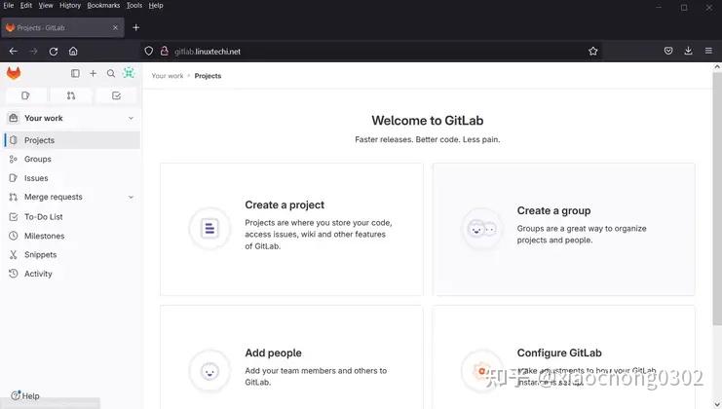Image resolution: width=722 pixels, height=409 pixels.
Task: Click the Create a project card
Action: click(x=291, y=229)
